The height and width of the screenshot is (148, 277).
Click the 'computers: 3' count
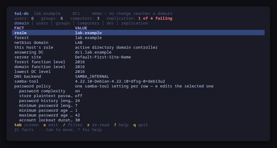coord(85,18)
